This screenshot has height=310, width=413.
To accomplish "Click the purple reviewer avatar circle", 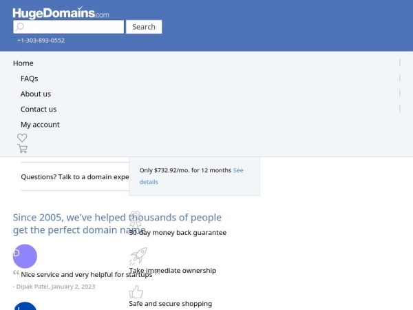I will coord(25,256).
